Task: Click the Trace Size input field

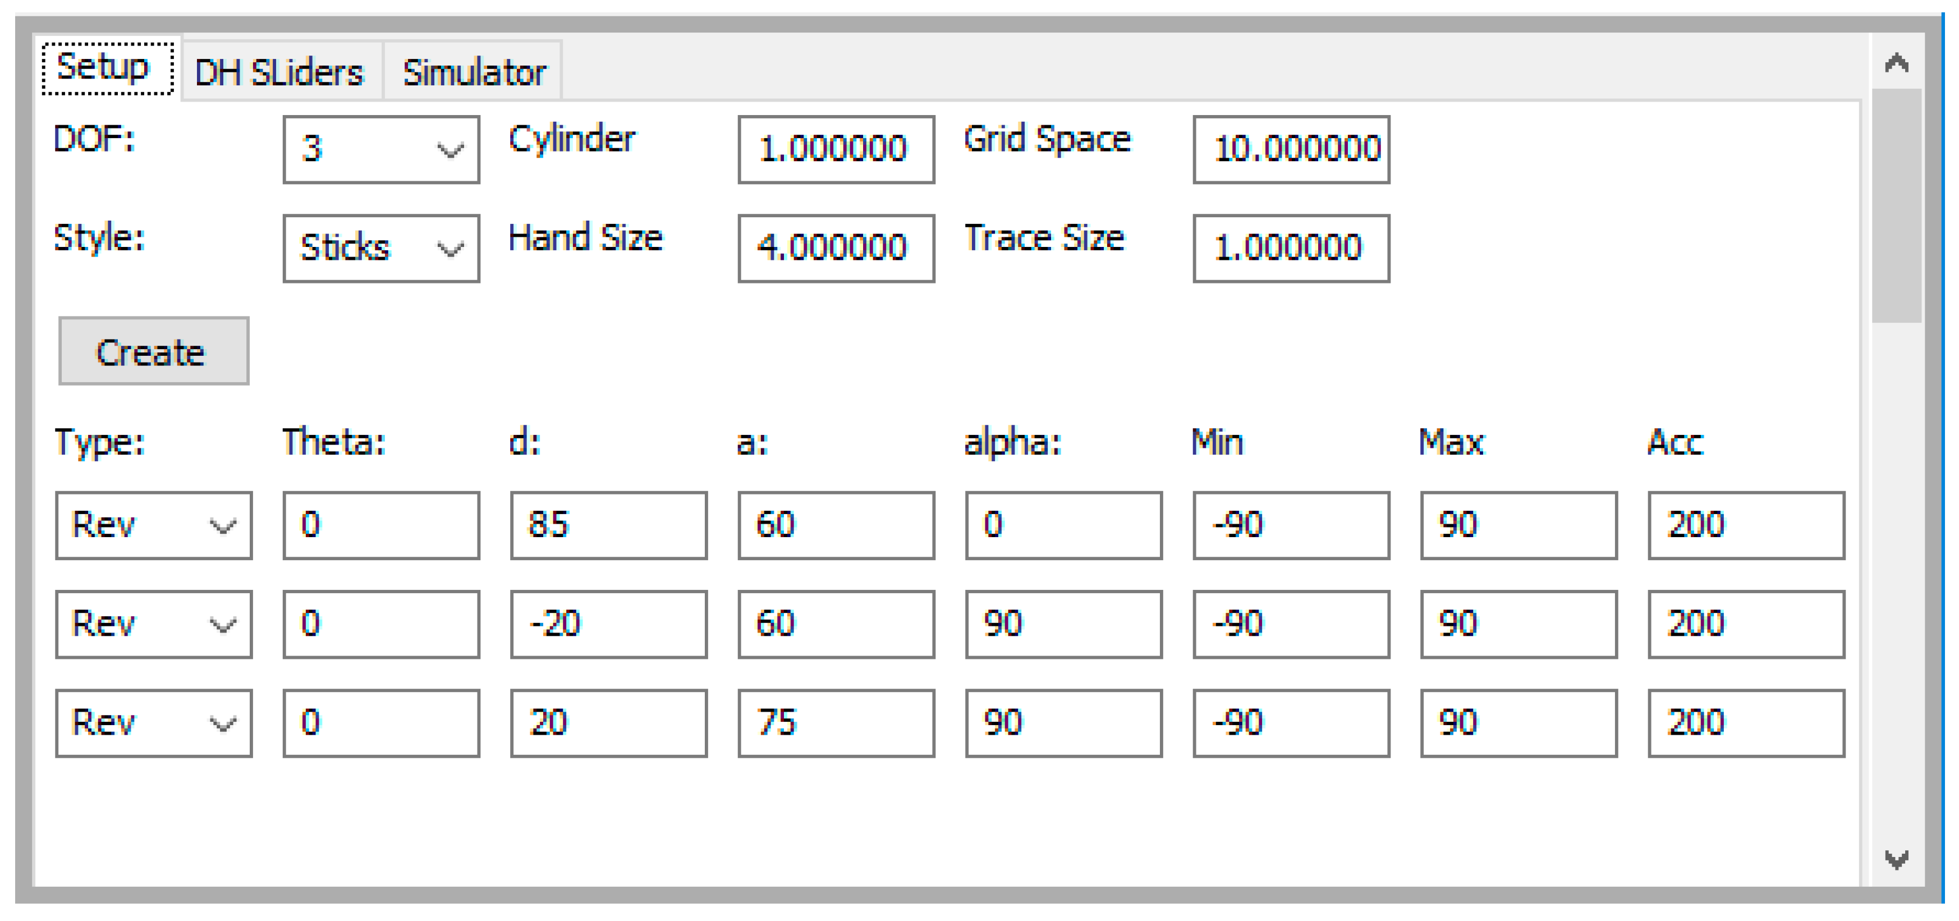Action: click(x=1291, y=248)
